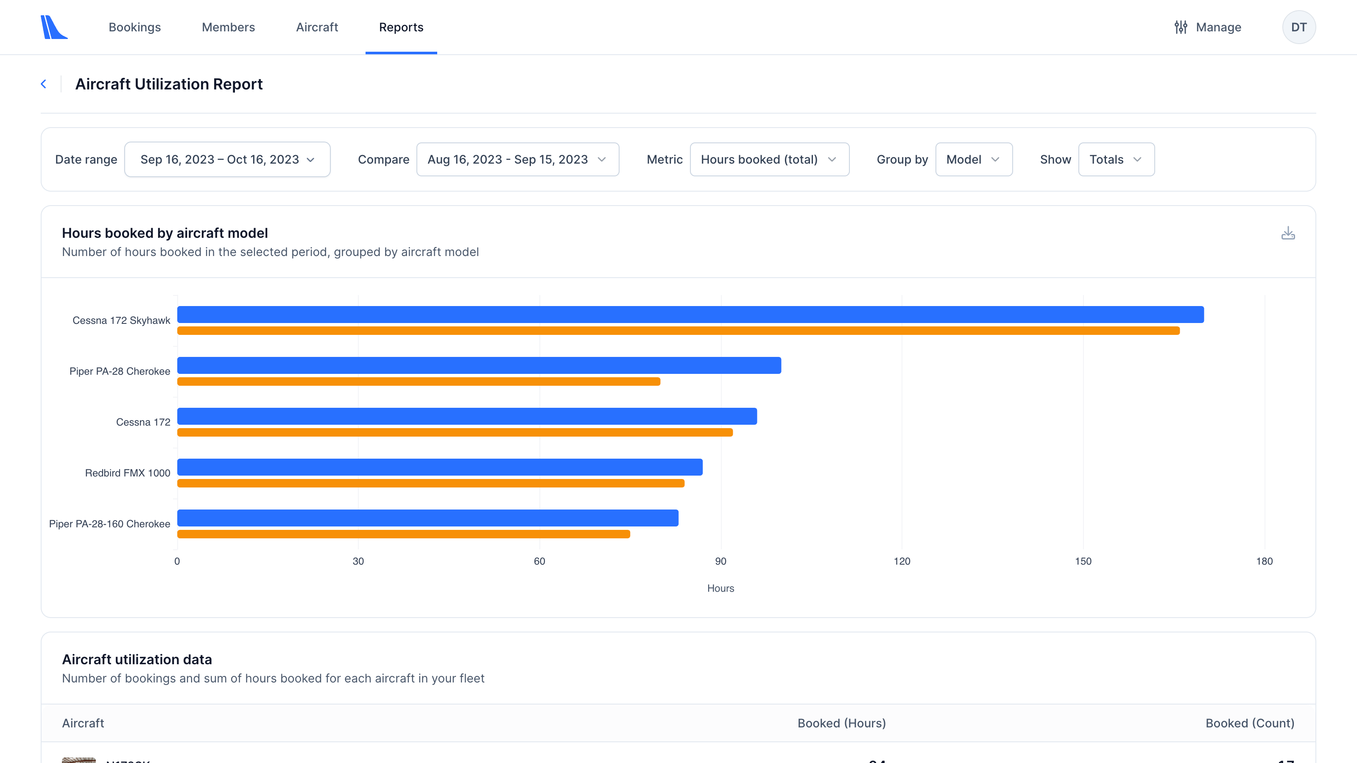The height and width of the screenshot is (763, 1357).
Task: Open the Aircraft tab
Action: (x=317, y=28)
